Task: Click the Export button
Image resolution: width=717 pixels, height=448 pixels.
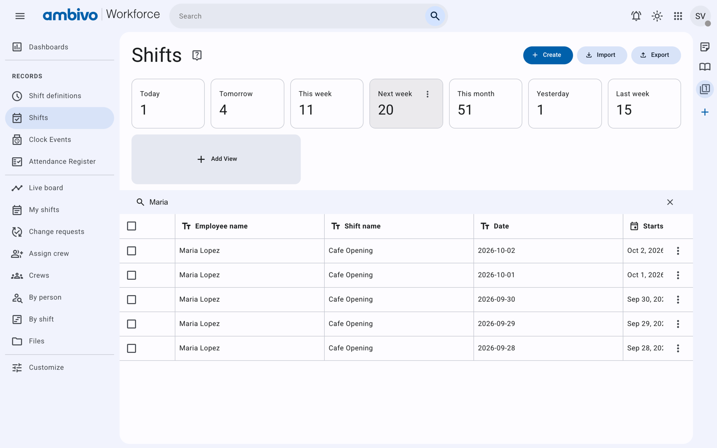Action: [x=656, y=55]
